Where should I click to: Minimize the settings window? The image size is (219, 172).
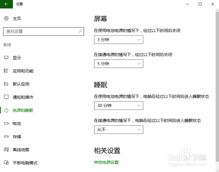[187, 4]
